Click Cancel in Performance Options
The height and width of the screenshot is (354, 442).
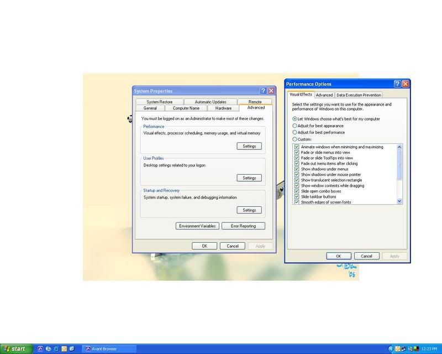tap(366, 256)
